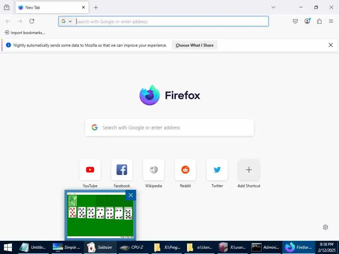Screen dimensions: 339x254
Task: Click the Google G logo in center search box
Action: coord(94,127)
